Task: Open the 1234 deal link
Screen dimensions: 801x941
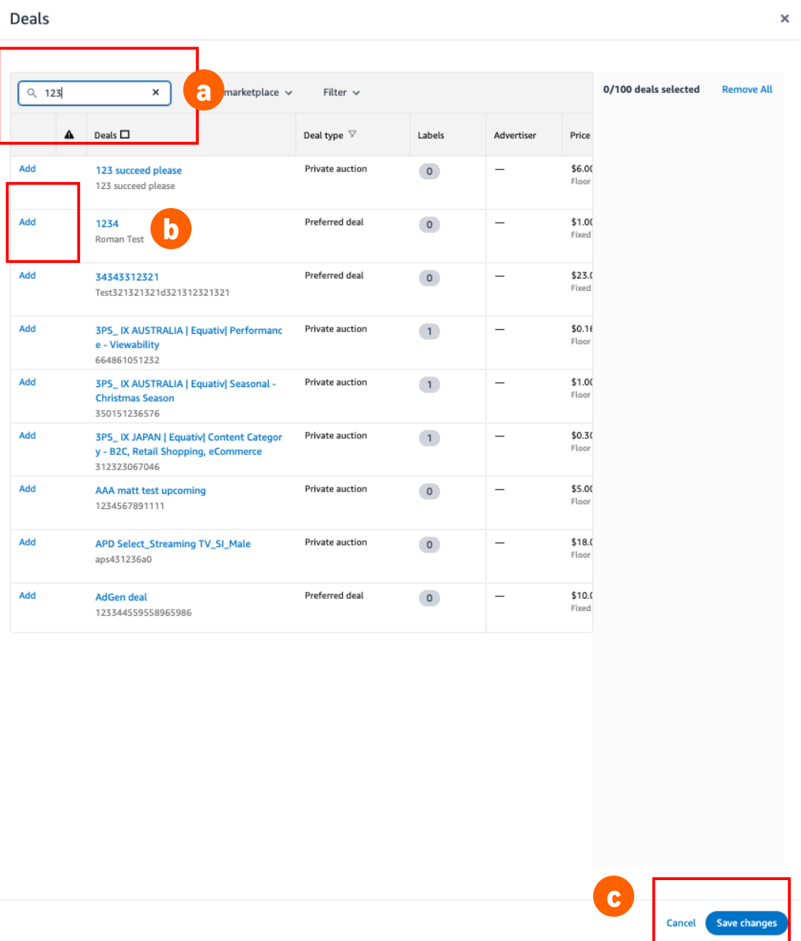Action: pos(107,224)
